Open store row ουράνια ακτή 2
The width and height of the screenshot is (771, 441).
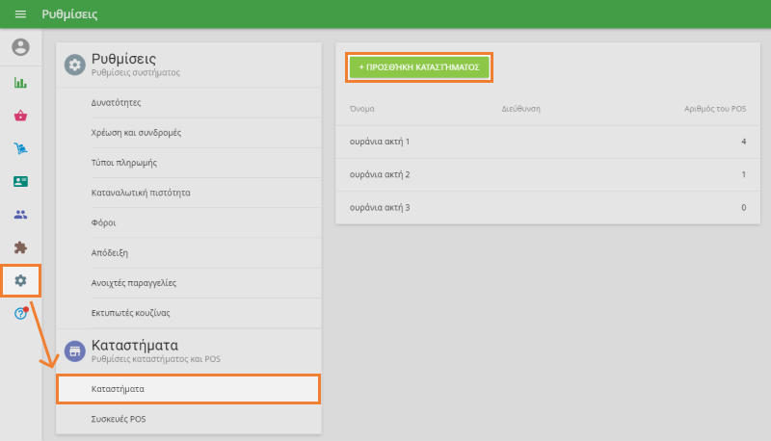point(547,174)
